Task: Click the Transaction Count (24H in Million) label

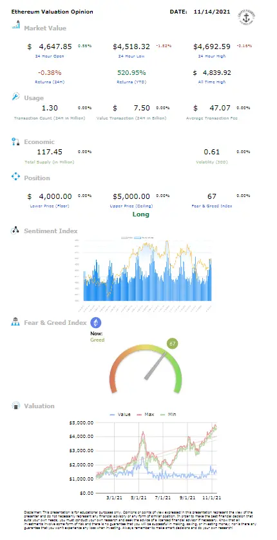Action: tap(50, 118)
